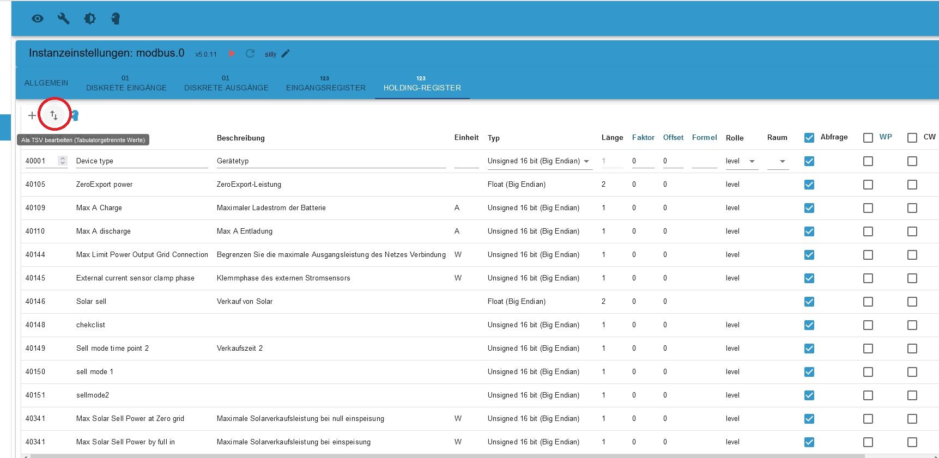
Task: Enable CW for sellmode2 row
Action: tap(912, 395)
